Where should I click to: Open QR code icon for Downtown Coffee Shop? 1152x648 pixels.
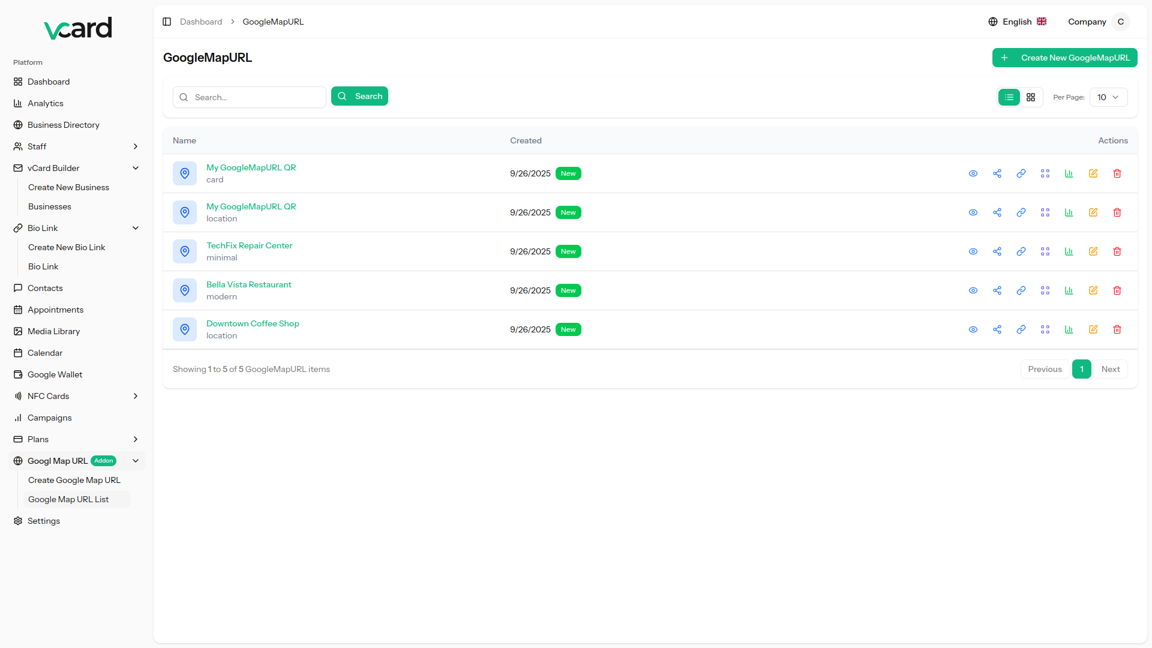tap(1045, 329)
